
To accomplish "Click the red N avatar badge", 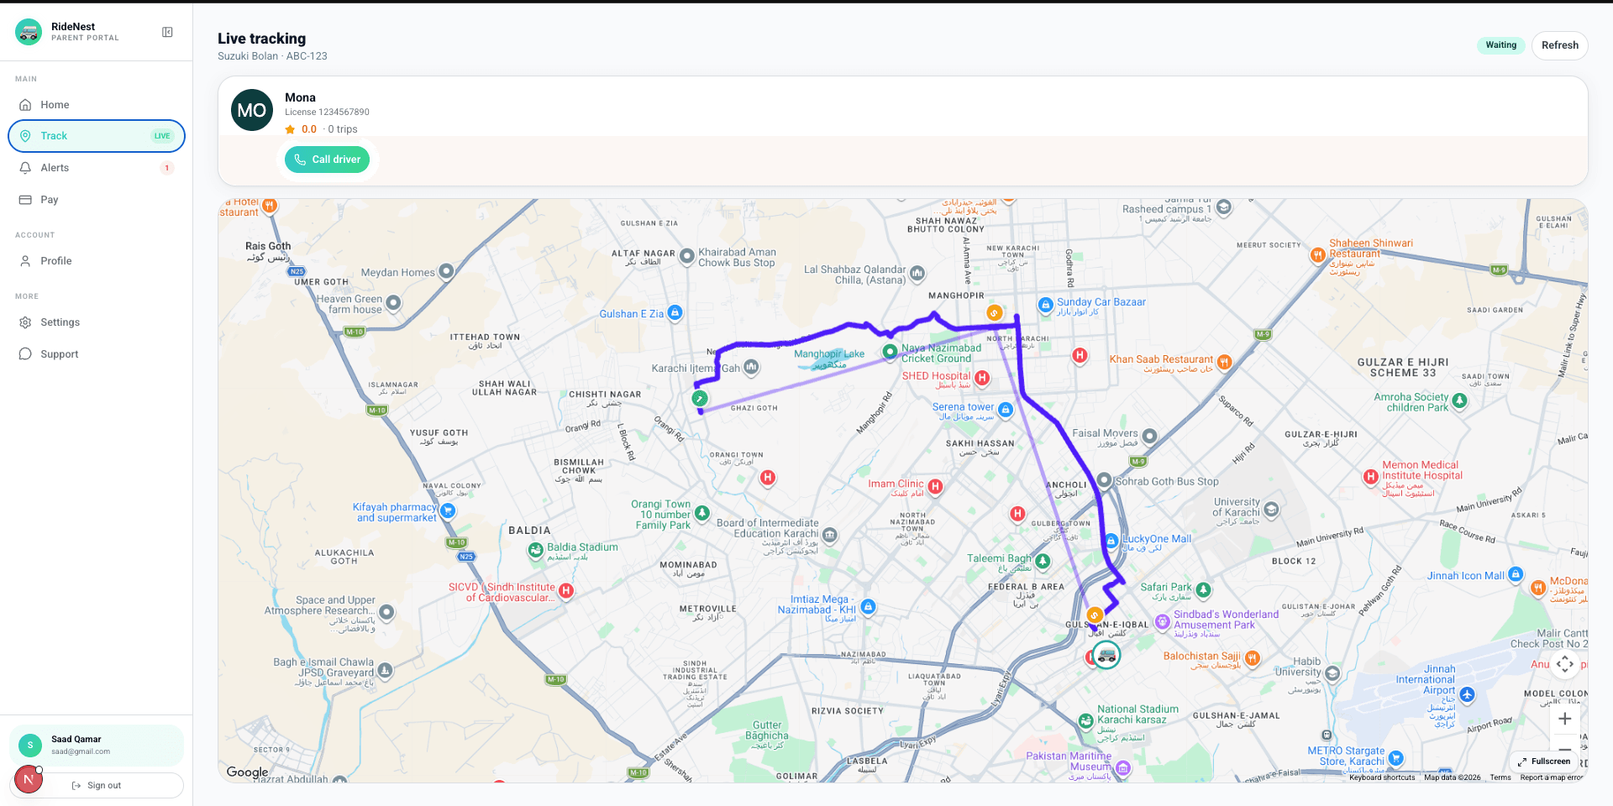I will point(29,780).
